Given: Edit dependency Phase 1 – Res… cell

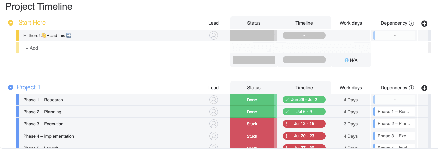Looking at the screenshot, I should pos(394,112).
